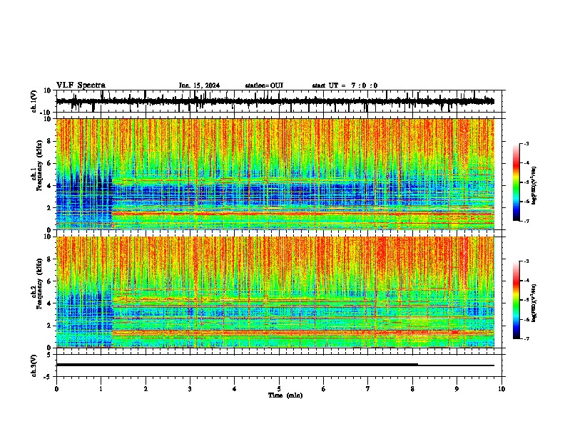Screen dimensions: 565x436
Task: Click time axis tick label "10" at the axis end
Action: [502, 389]
